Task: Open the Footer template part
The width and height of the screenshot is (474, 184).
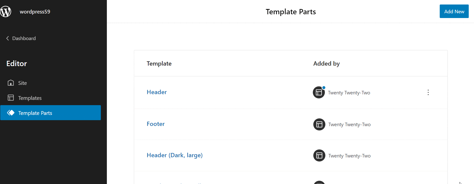Action: (156, 124)
